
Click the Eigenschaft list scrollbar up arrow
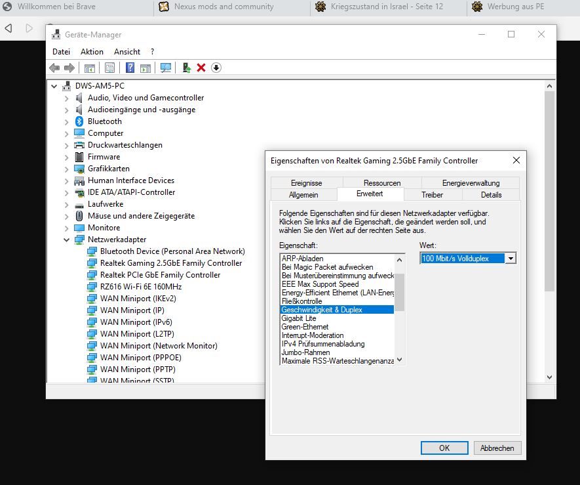tap(400, 260)
